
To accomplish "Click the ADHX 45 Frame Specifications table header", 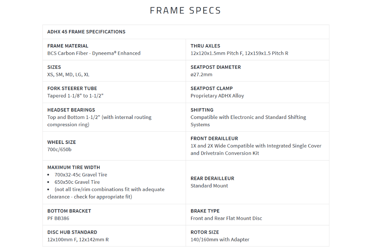I will [86, 32].
